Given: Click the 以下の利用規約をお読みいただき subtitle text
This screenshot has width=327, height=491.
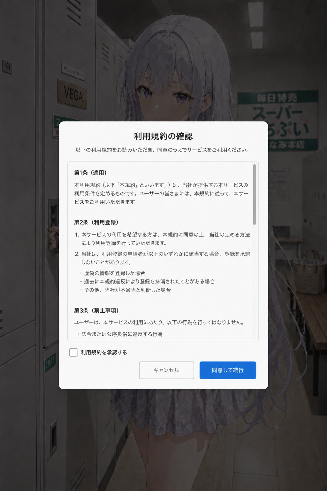Looking at the screenshot, I should pyautogui.click(x=163, y=150).
